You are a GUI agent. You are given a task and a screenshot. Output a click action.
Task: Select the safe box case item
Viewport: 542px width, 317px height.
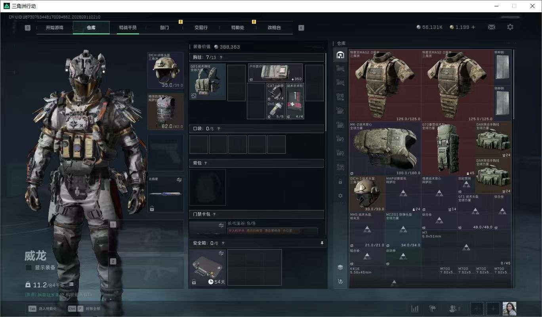(208, 267)
